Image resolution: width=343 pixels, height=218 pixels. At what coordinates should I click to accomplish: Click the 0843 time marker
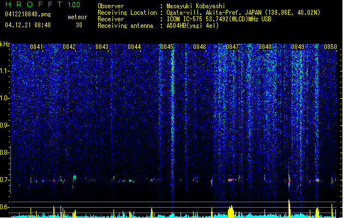tap(102, 47)
